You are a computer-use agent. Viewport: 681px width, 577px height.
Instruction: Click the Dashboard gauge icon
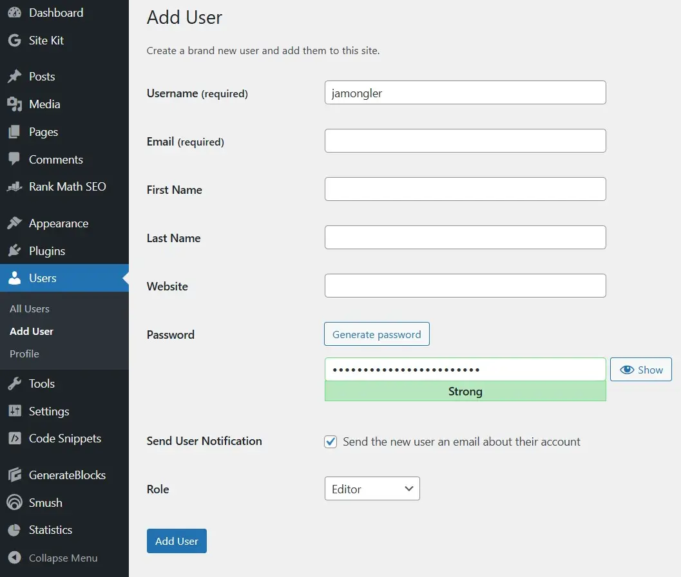(14, 13)
